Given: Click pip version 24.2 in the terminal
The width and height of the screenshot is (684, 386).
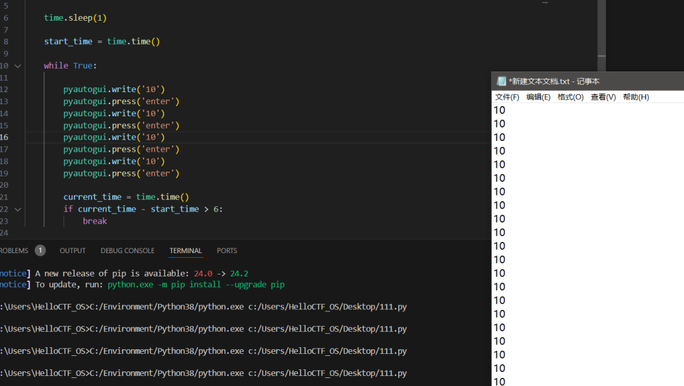Looking at the screenshot, I should click(x=239, y=273).
